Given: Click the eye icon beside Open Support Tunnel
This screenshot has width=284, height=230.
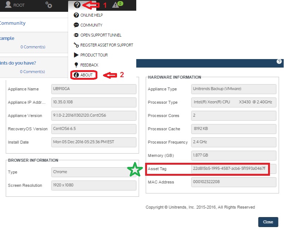Looking at the screenshot, I should [x=76, y=35].
